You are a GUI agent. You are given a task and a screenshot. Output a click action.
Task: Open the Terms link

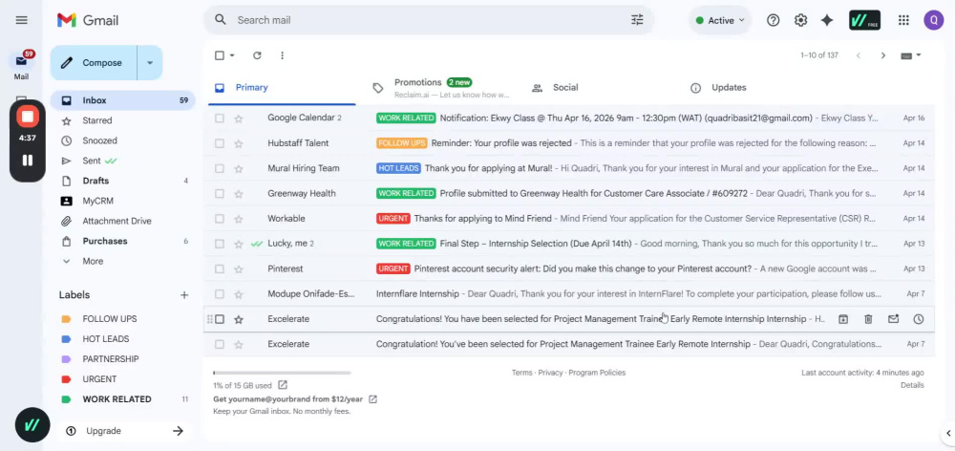click(522, 373)
